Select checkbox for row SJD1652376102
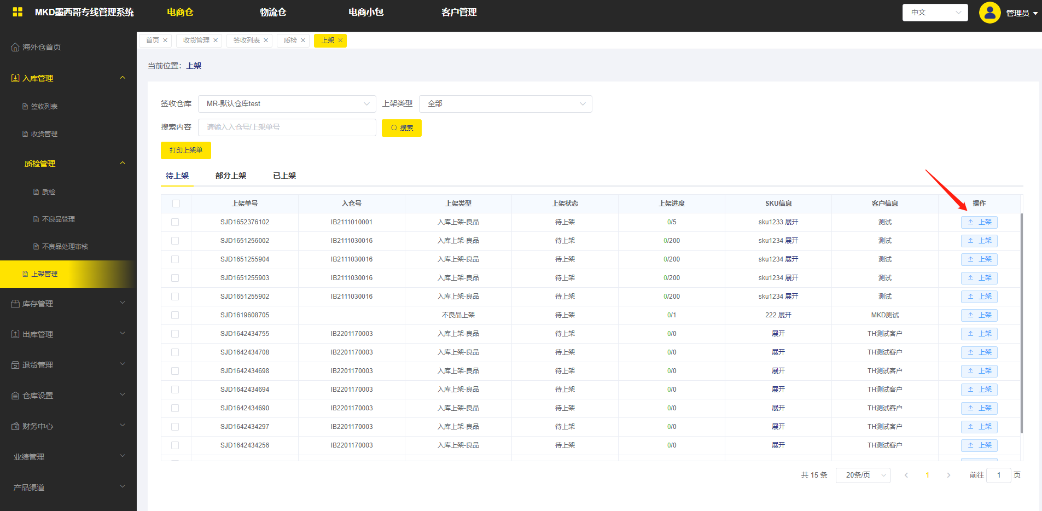This screenshot has height=511, width=1042. click(175, 222)
